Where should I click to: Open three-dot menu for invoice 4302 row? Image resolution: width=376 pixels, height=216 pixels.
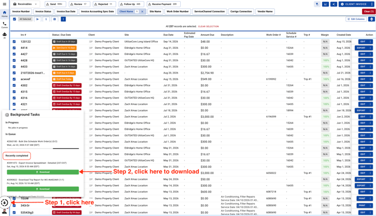click(370, 85)
